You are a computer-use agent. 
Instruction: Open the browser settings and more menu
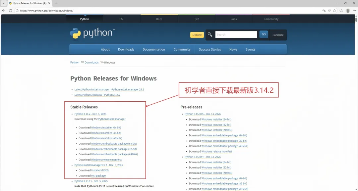coord(354,11)
